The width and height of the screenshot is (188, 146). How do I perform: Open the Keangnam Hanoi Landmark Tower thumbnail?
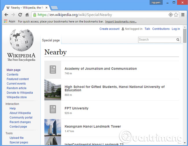tap(53, 128)
